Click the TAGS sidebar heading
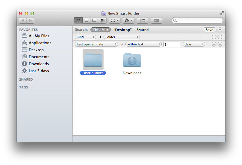Image resolution: width=242 pixels, height=165 pixels. coord(24,87)
